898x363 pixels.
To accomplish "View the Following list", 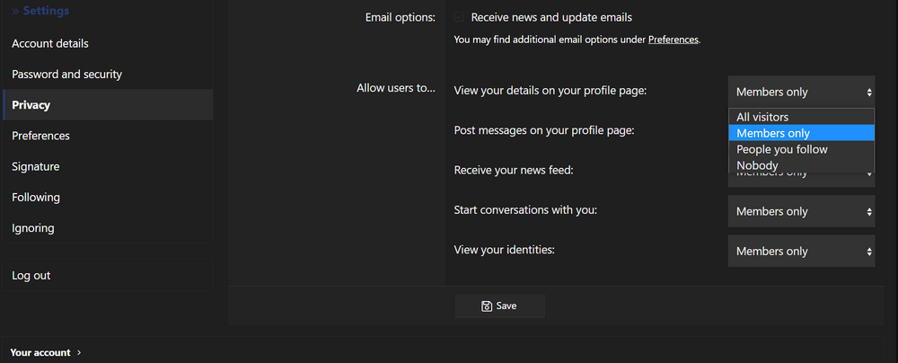I will tap(36, 198).
